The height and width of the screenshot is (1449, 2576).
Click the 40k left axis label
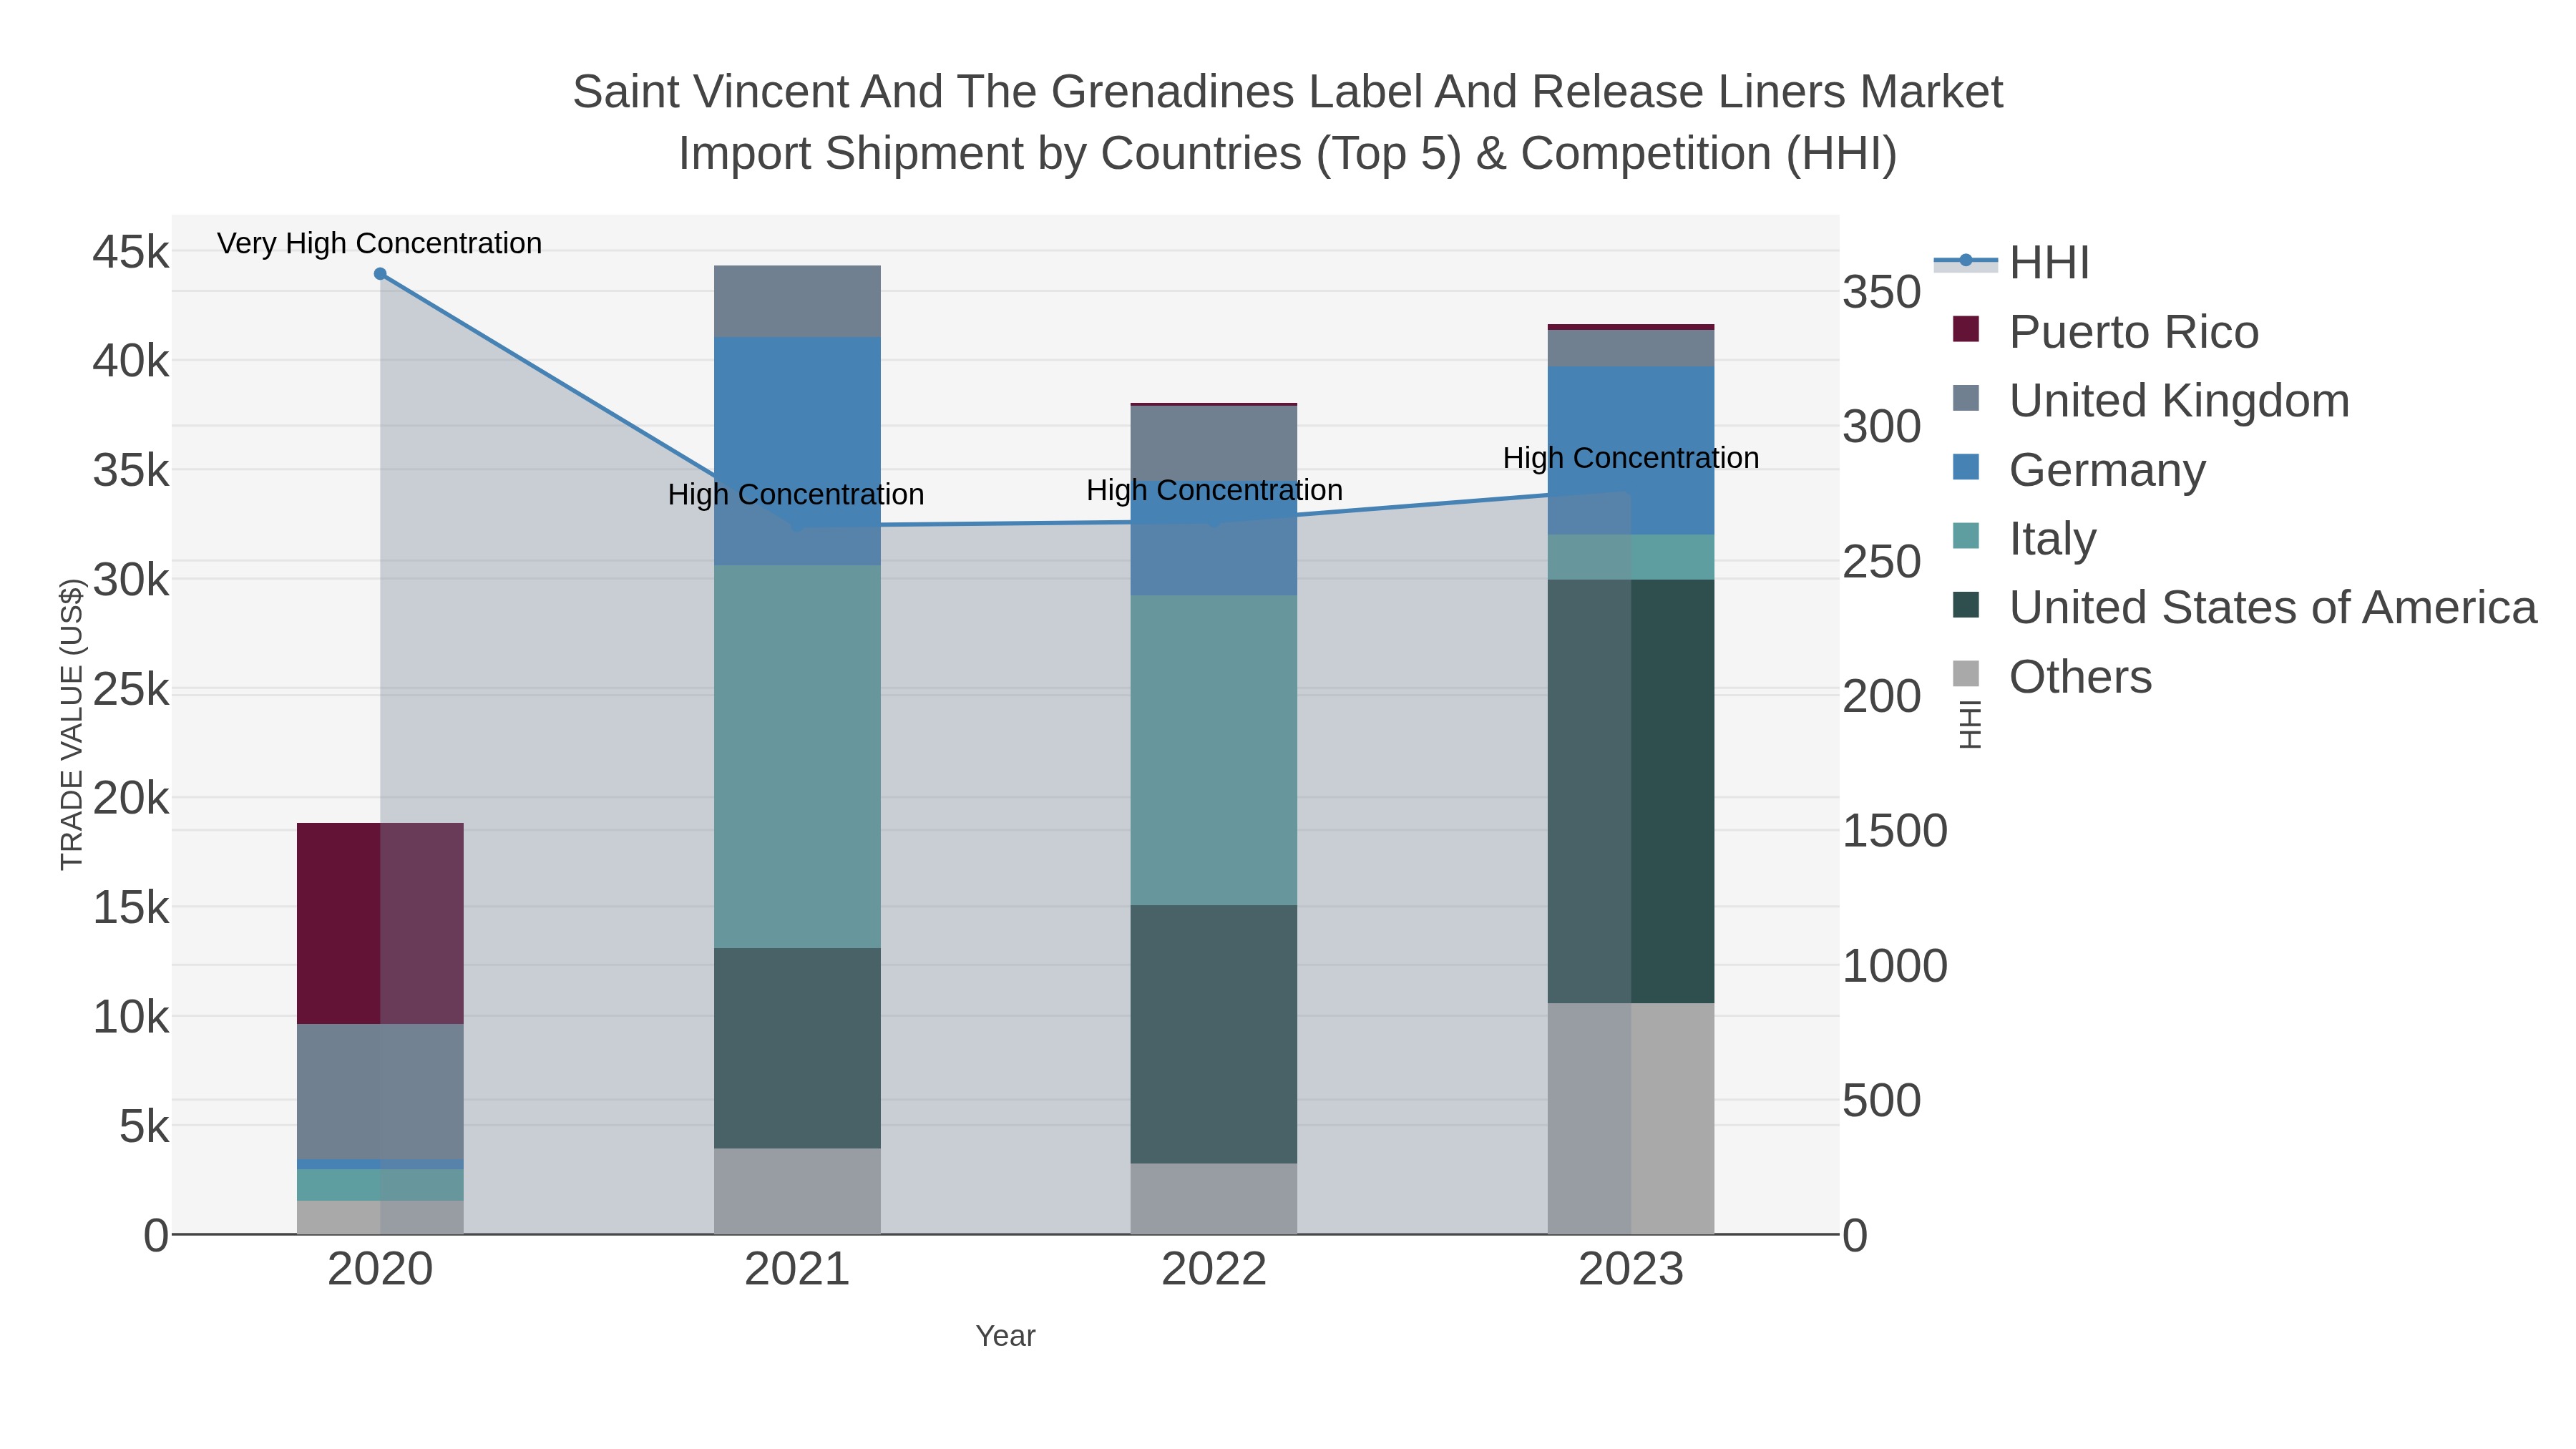tap(132, 361)
